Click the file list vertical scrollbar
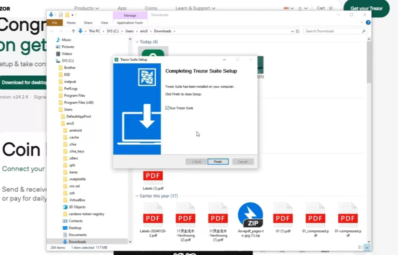This screenshot has width=398, height=255. coord(369,62)
